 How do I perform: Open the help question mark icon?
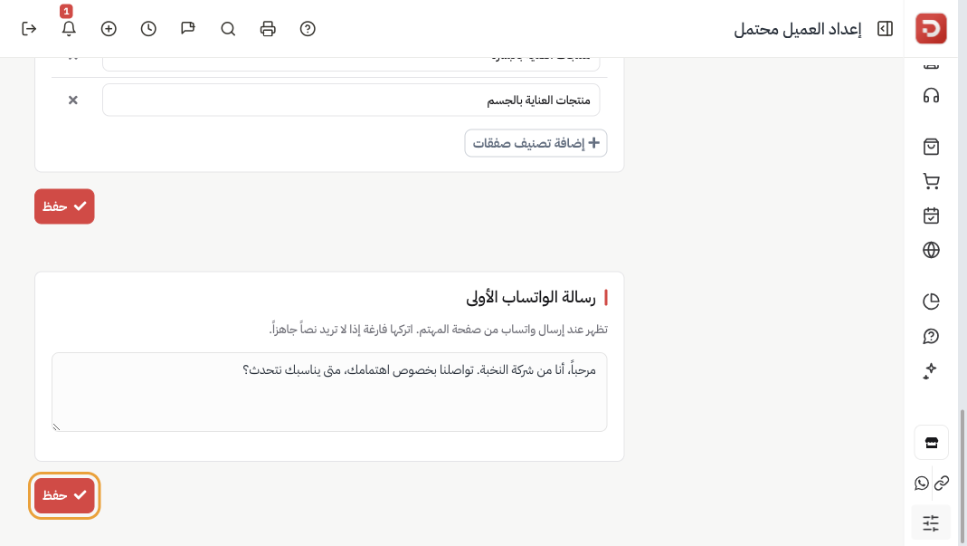pos(308,29)
